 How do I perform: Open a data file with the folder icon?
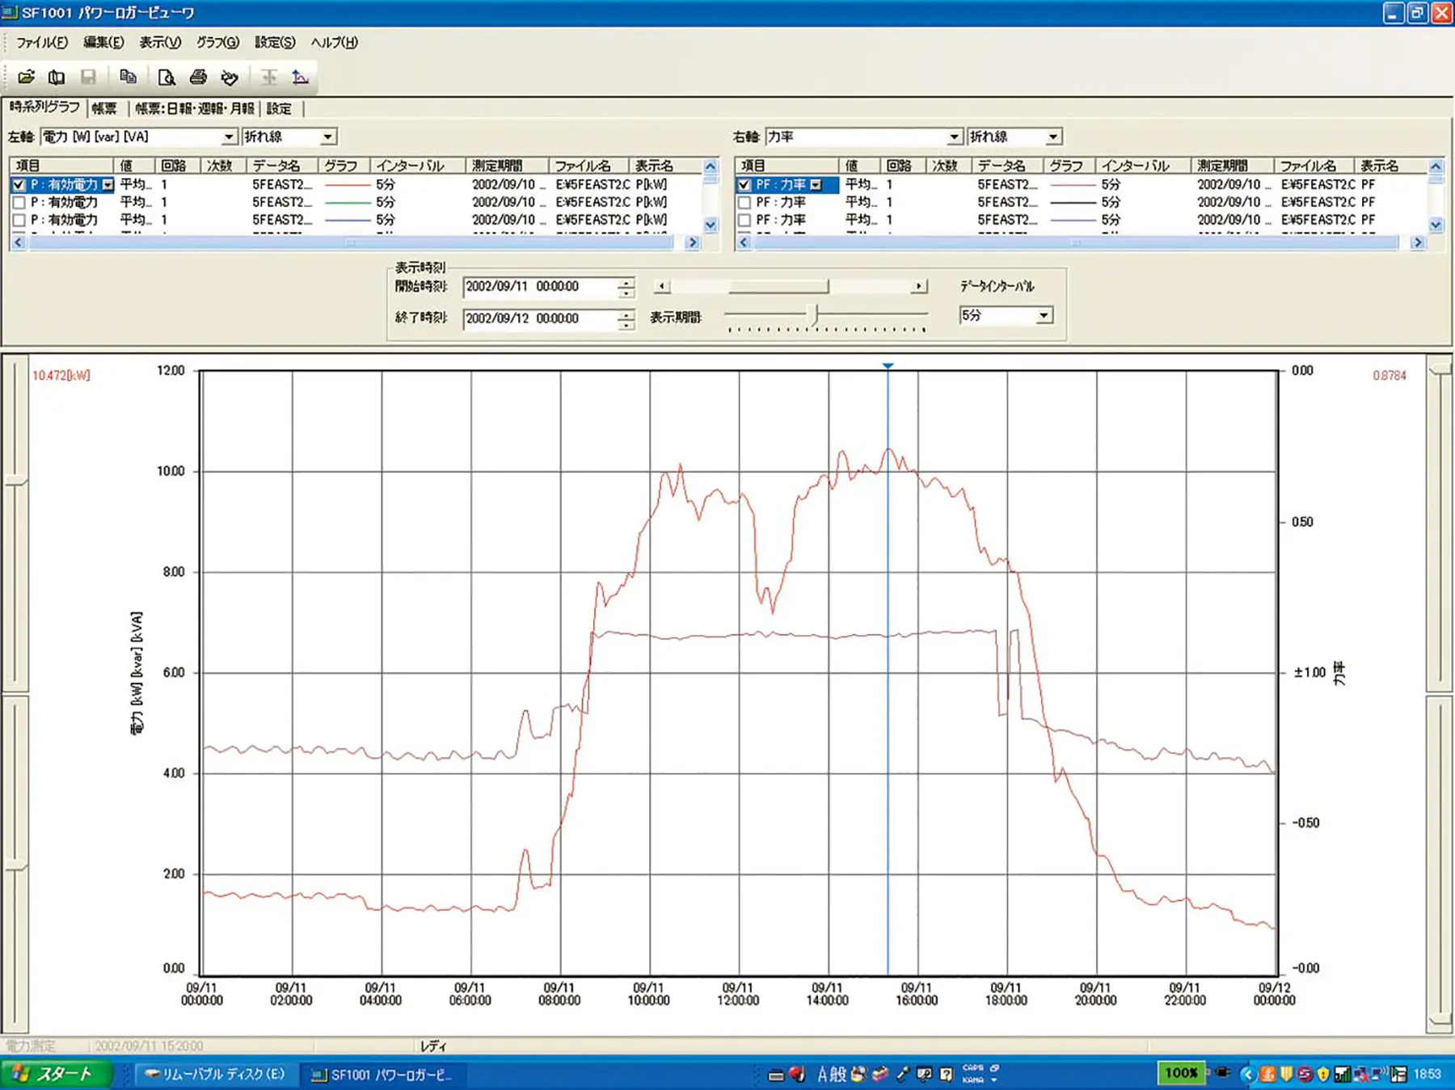point(27,77)
